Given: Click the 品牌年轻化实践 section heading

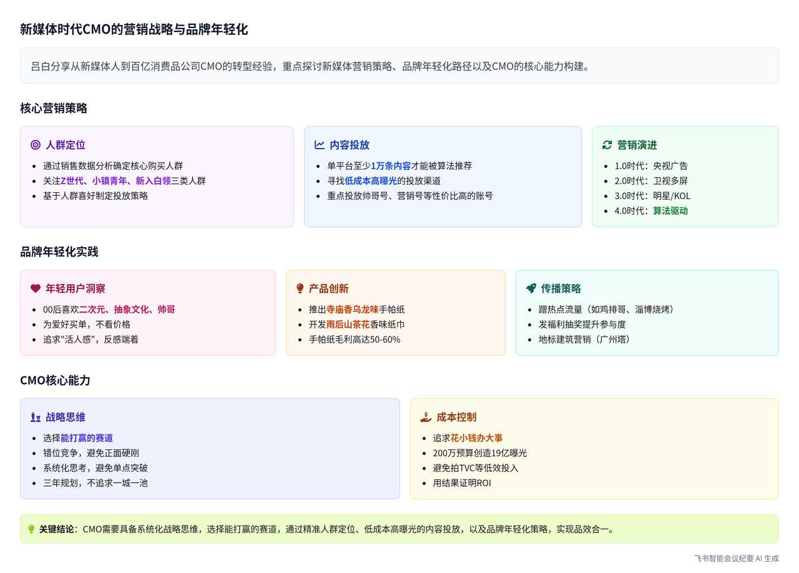Looking at the screenshot, I should point(59,252).
